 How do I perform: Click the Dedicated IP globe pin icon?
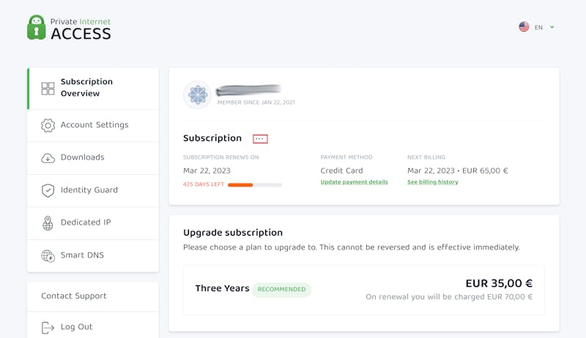click(48, 223)
